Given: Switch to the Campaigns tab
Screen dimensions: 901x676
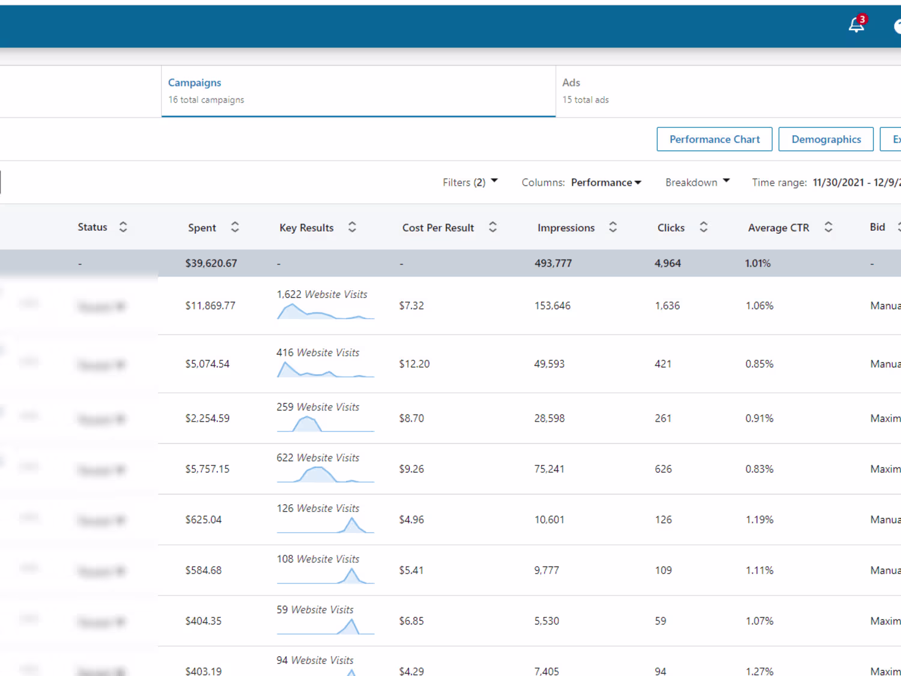Looking at the screenshot, I should (359, 91).
